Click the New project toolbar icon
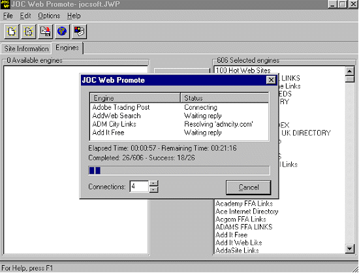The image size is (359, 273). pos(12,31)
